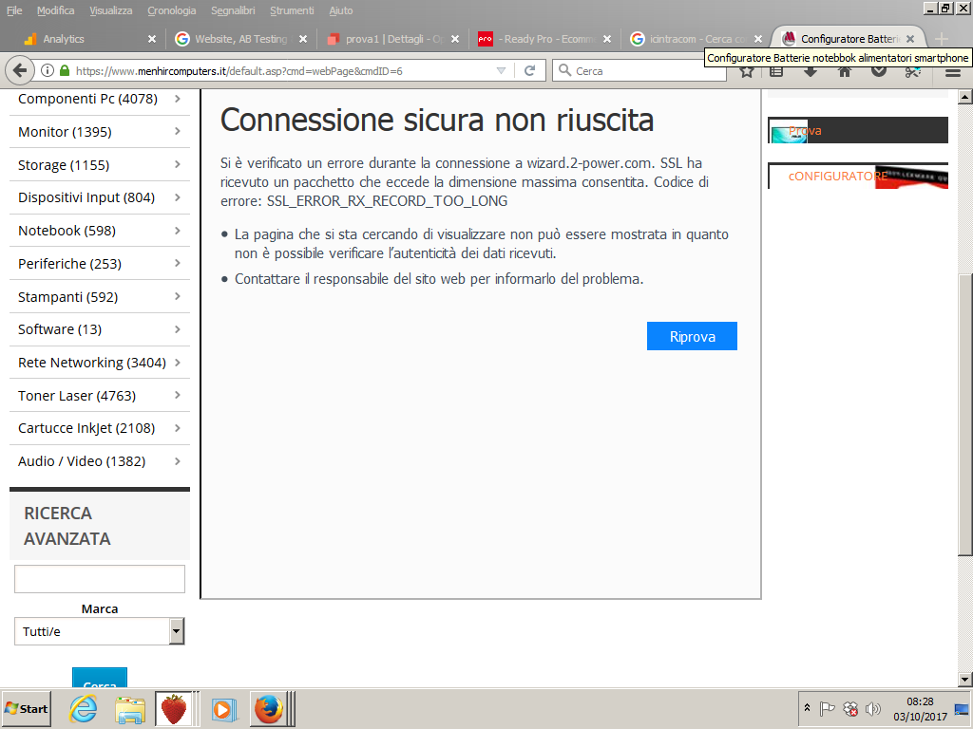
Task: Open the Aiuto menu
Action: coord(341,10)
